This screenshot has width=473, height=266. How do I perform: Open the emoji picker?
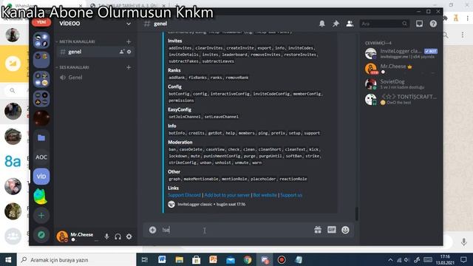point(345,230)
